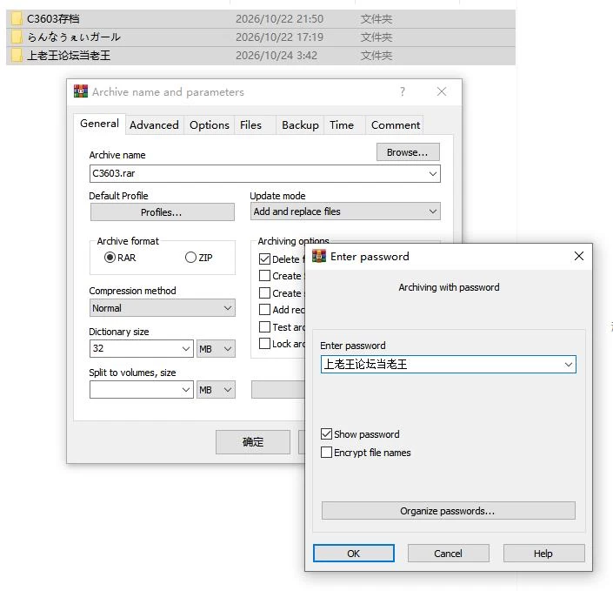The height and width of the screenshot is (591, 613).
Task: Switch to the Advanced tab
Action: [154, 125]
